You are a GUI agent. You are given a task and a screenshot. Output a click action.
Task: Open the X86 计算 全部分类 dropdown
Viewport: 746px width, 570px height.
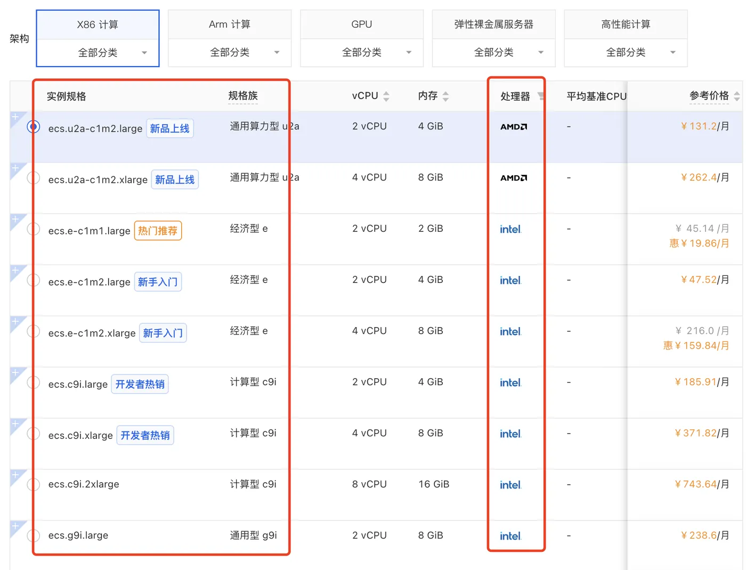tap(98, 53)
